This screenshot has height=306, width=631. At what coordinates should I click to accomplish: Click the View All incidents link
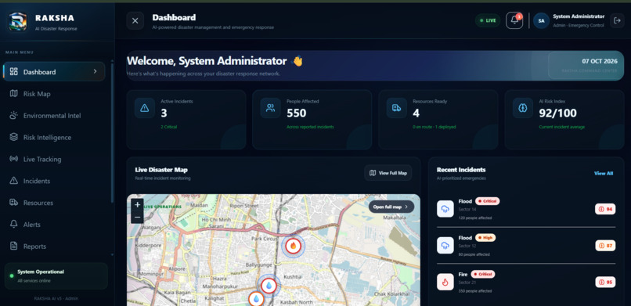click(x=604, y=173)
